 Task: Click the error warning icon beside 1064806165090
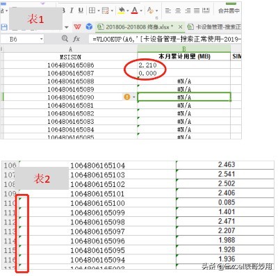coord(127,97)
